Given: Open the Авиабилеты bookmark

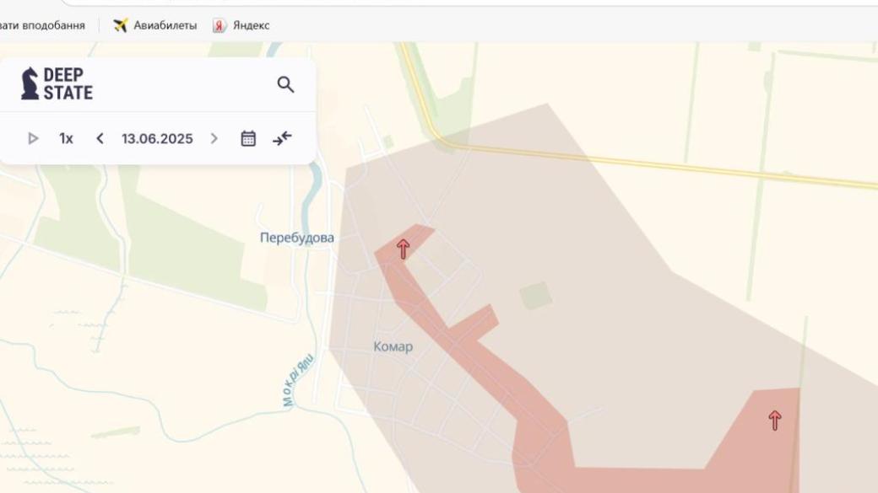Looking at the screenshot, I should pyautogui.click(x=154, y=25).
